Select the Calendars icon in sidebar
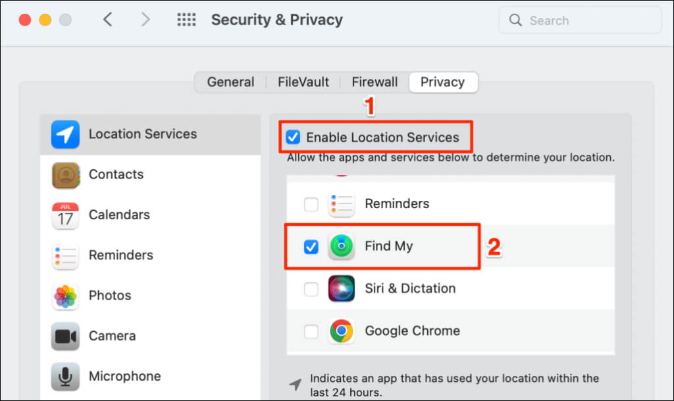Image resolution: width=674 pixels, height=401 pixels. pos(65,215)
